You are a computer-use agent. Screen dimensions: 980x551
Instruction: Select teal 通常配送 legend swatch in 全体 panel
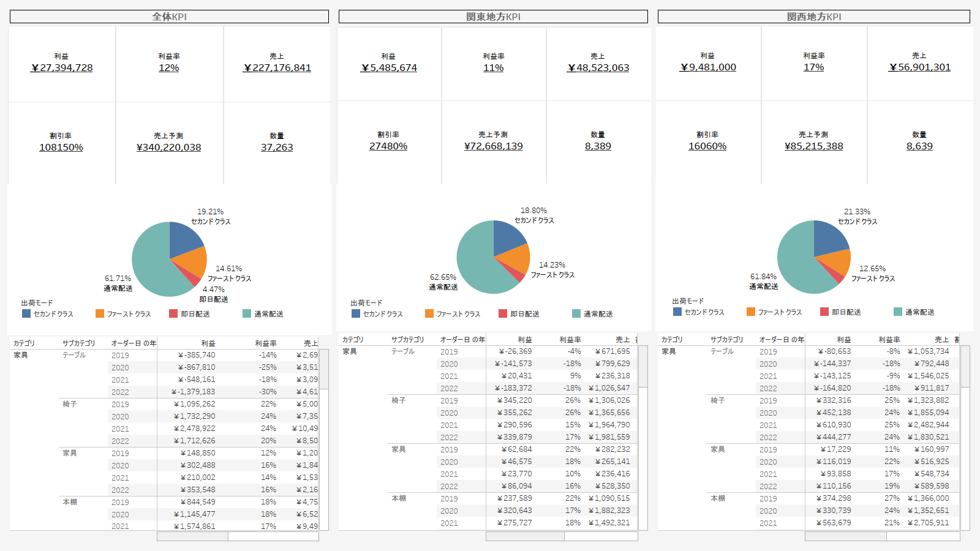point(247,313)
